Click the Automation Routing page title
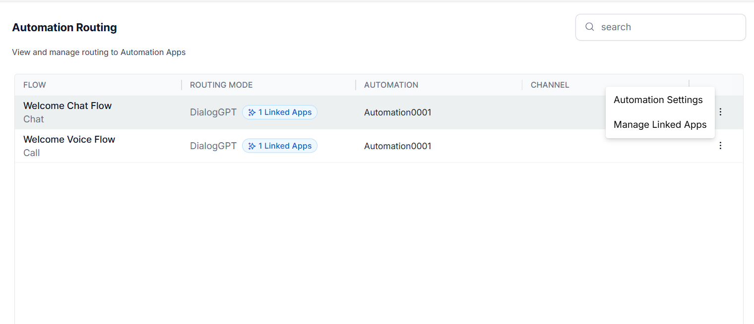Image resolution: width=754 pixels, height=324 pixels. pos(64,28)
